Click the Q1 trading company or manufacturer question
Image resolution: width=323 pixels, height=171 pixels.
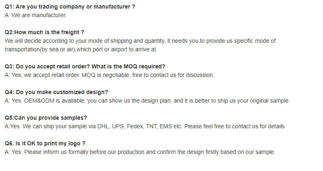coord(70,7)
